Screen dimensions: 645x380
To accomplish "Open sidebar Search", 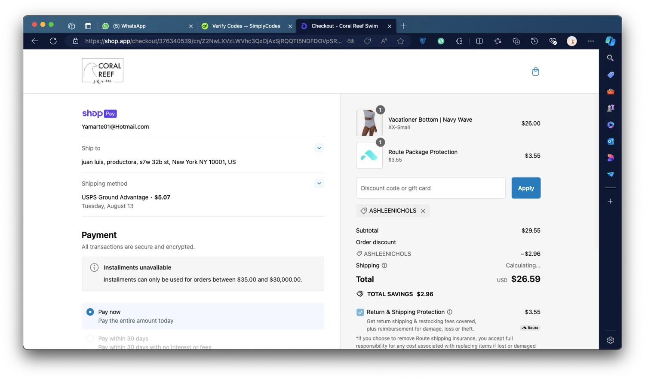I will coord(610,58).
